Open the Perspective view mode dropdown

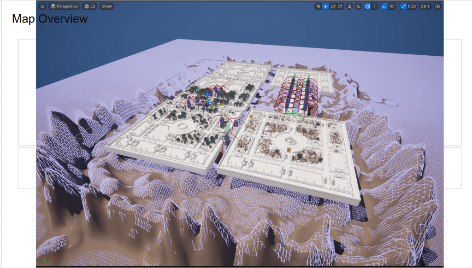tap(64, 6)
